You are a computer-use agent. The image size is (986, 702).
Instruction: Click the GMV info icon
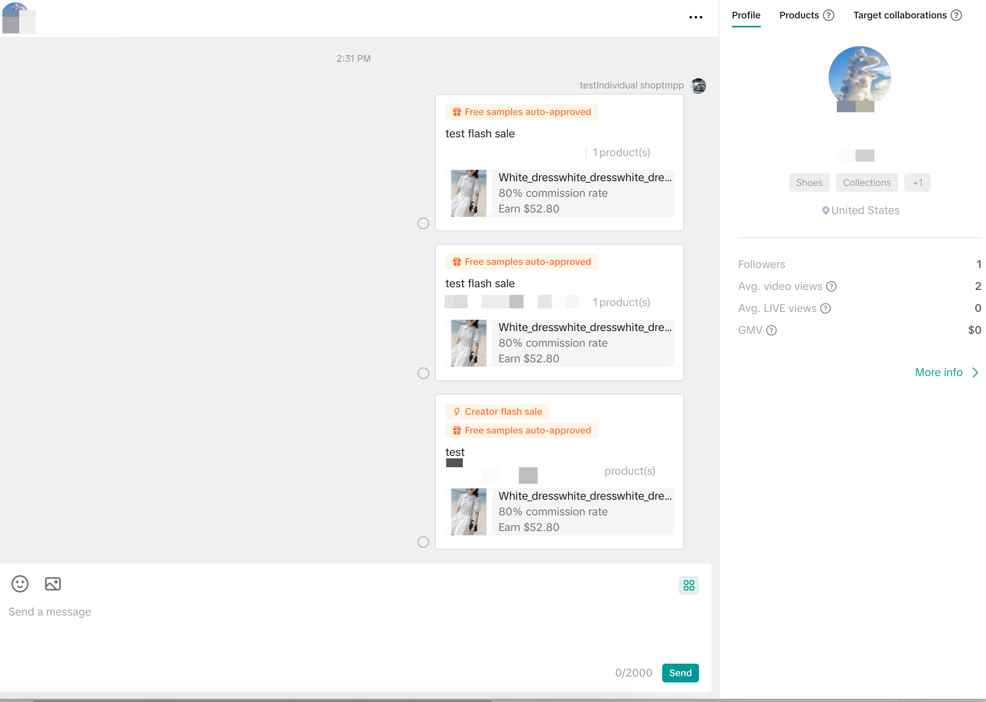pos(771,330)
